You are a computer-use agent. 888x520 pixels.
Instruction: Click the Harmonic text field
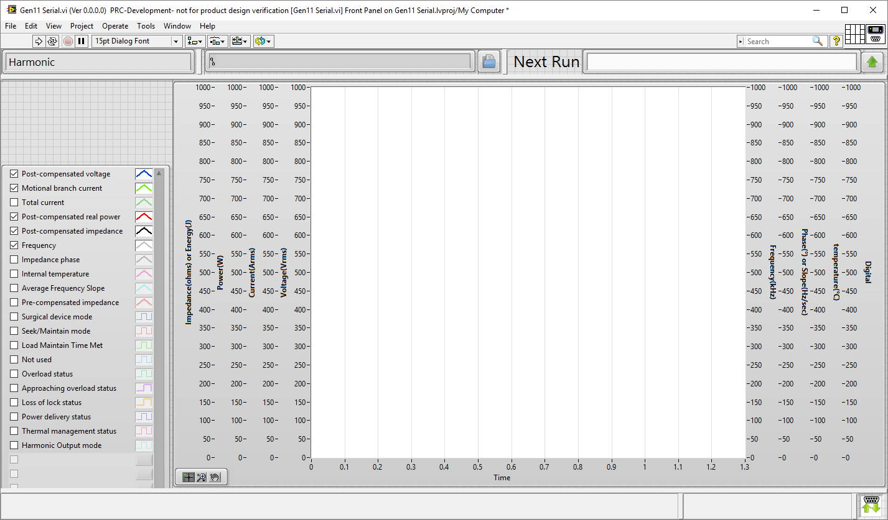pos(98,62)
